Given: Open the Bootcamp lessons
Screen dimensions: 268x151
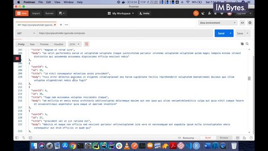Looking at the screenshot, I should click(x=186, y=138).
